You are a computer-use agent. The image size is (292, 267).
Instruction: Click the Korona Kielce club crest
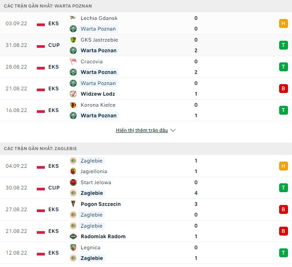[73, 105]
